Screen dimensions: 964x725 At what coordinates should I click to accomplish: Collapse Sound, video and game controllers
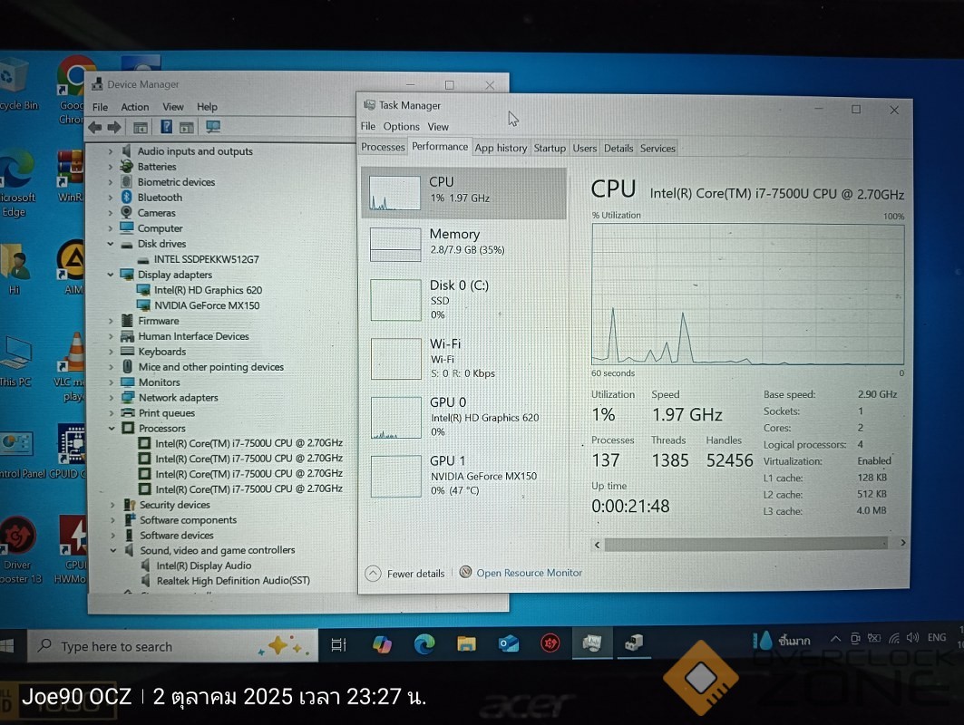[x=113, y=550]
